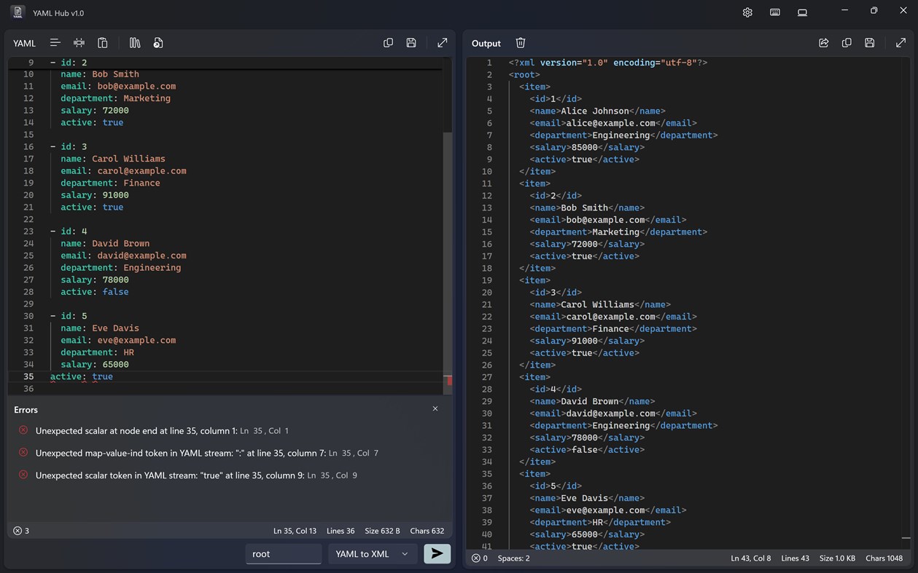
Task: Focus the root element name field
Action: pos(283,553)
